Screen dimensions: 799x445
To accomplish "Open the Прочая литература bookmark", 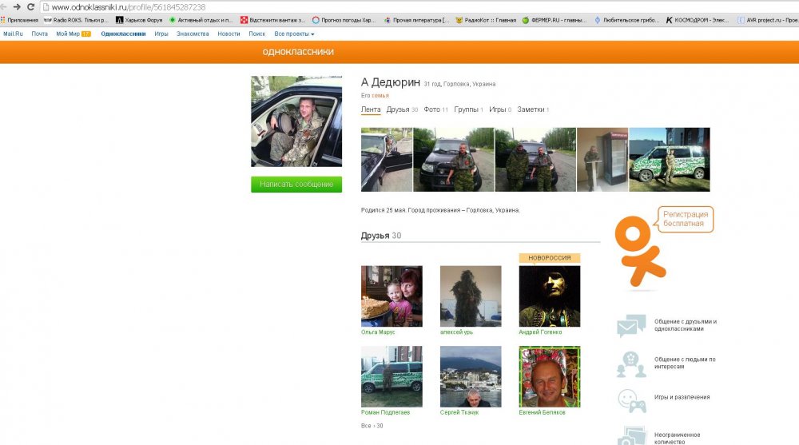I will click(x=417, y=21).
